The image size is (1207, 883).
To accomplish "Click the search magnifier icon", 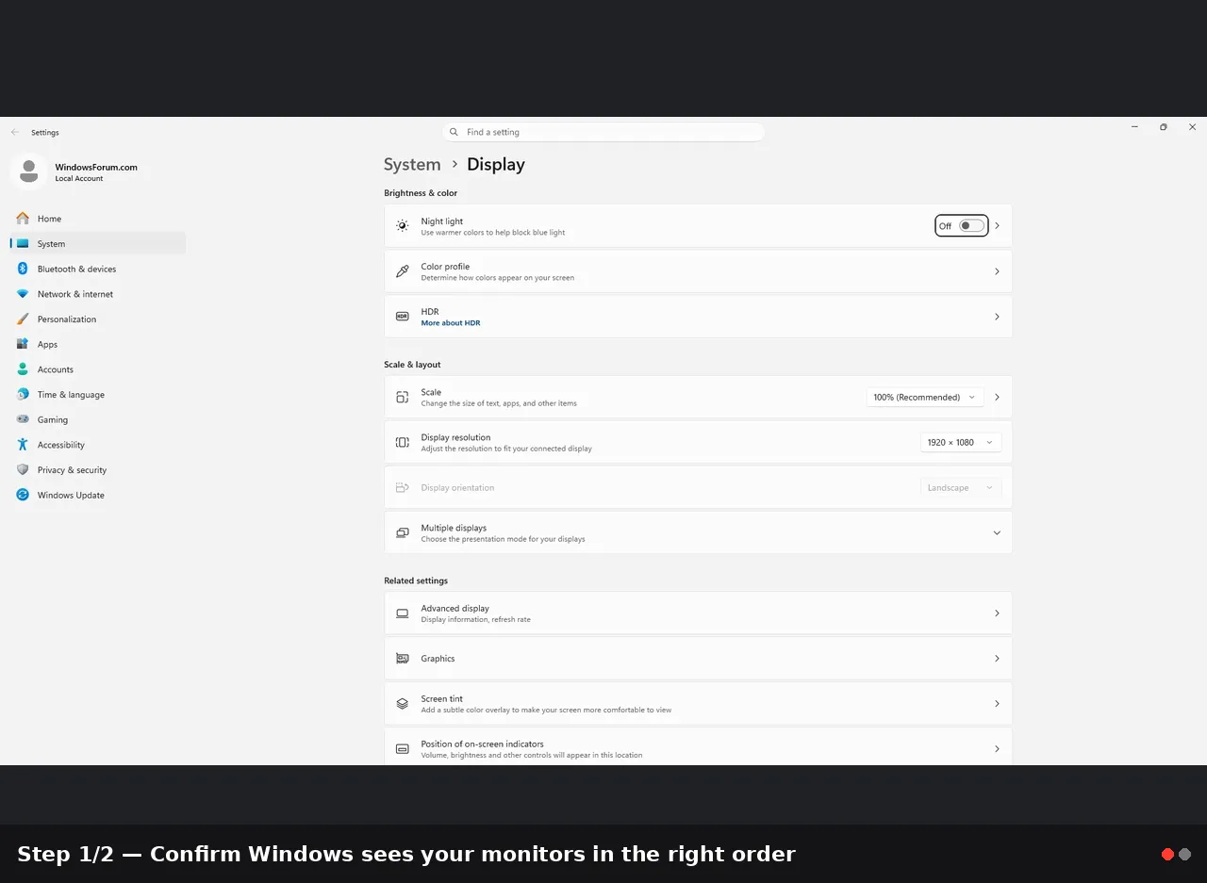I will coord(455,132).
